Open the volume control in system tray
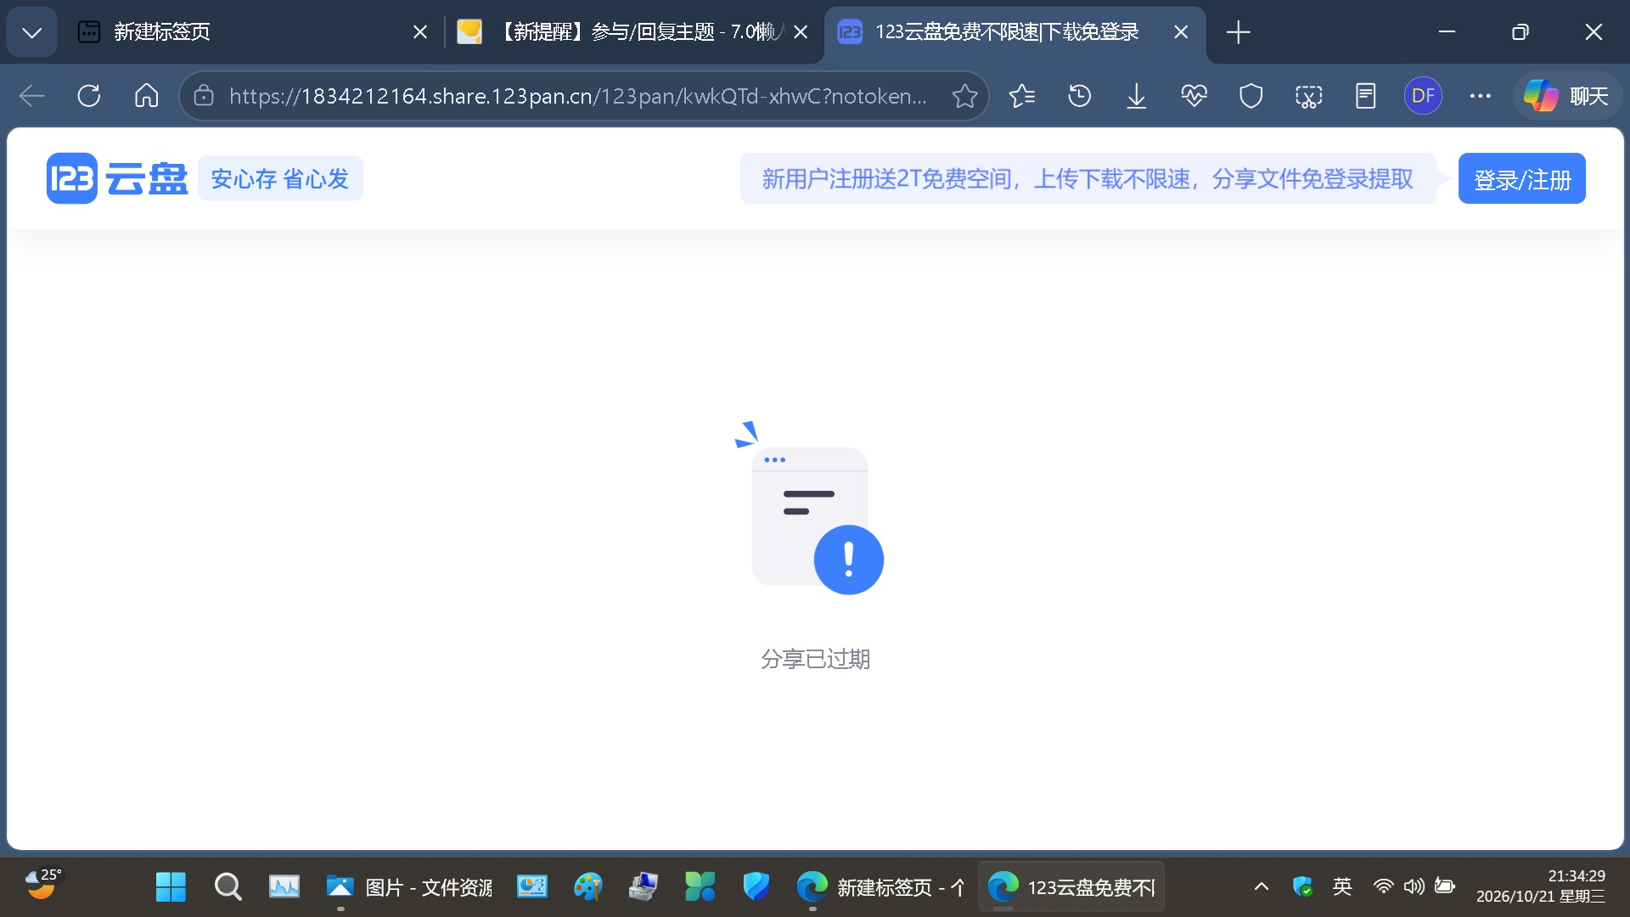1630x917 pixels. click(x=1414, y=887)
